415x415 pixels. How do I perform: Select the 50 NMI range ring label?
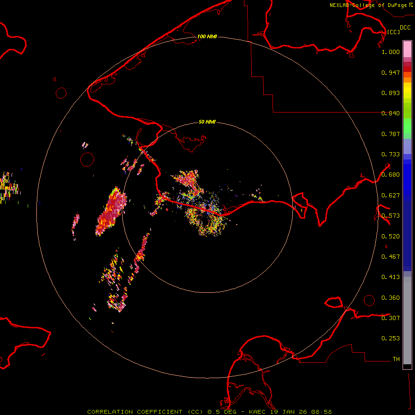[x=207, y=122]
